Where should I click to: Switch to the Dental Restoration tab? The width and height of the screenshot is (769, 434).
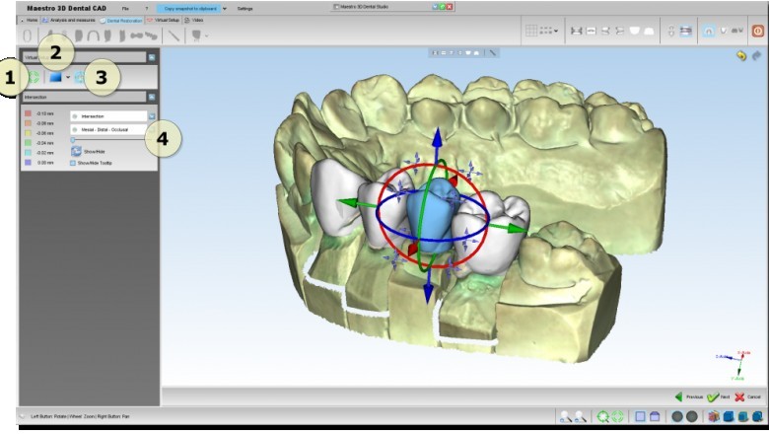click(121, 21)
